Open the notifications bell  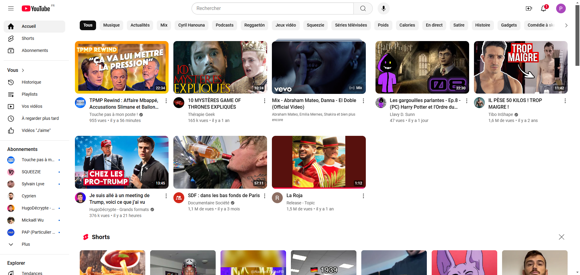point(544,8)
